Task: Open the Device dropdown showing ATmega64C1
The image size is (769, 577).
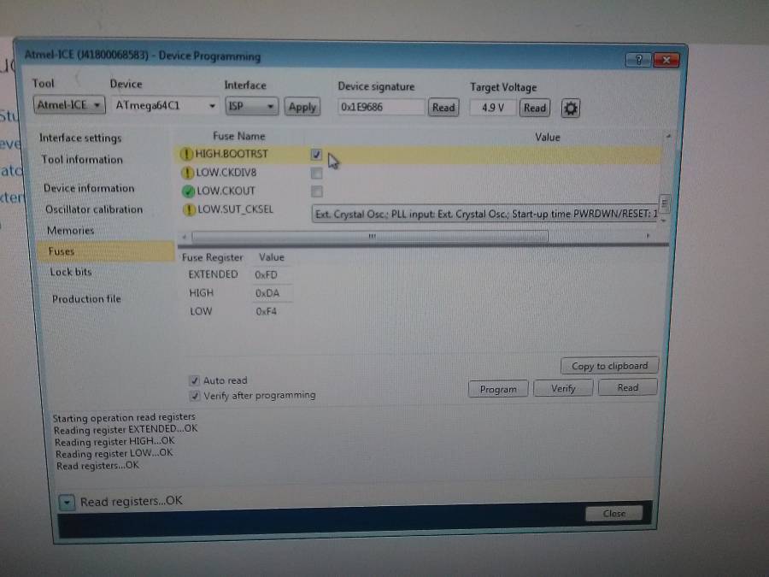Action: click(x=165, y=105)
